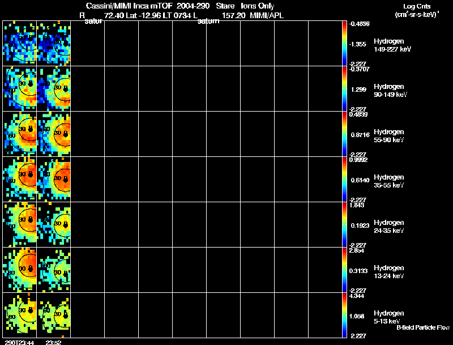Pick the 55-90 keV hydrogen image at 23:44
This screenshot has height=345, width=453.
tap(20, 134)
